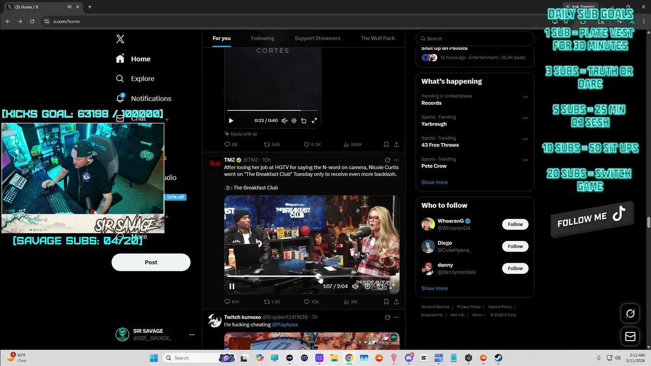Open the Terms of Service link
This screenshot has width=651, height=366.
pyautogui.click(x=435, y=307)
